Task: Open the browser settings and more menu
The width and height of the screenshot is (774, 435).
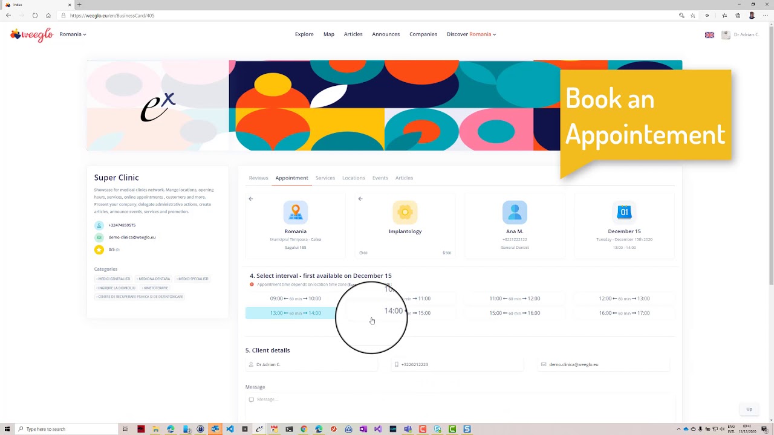Action: click(x=766, y=16)
